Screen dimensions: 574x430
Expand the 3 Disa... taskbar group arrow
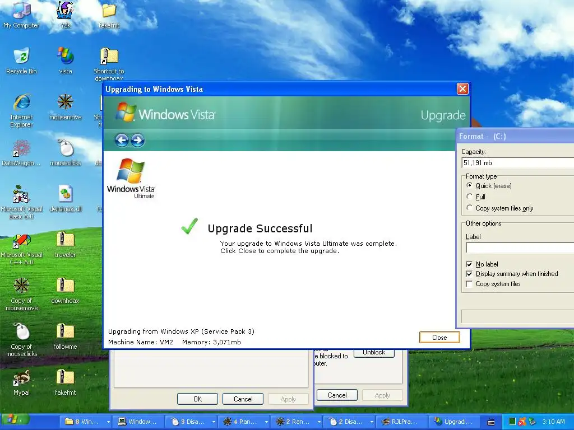coord(214,422)
